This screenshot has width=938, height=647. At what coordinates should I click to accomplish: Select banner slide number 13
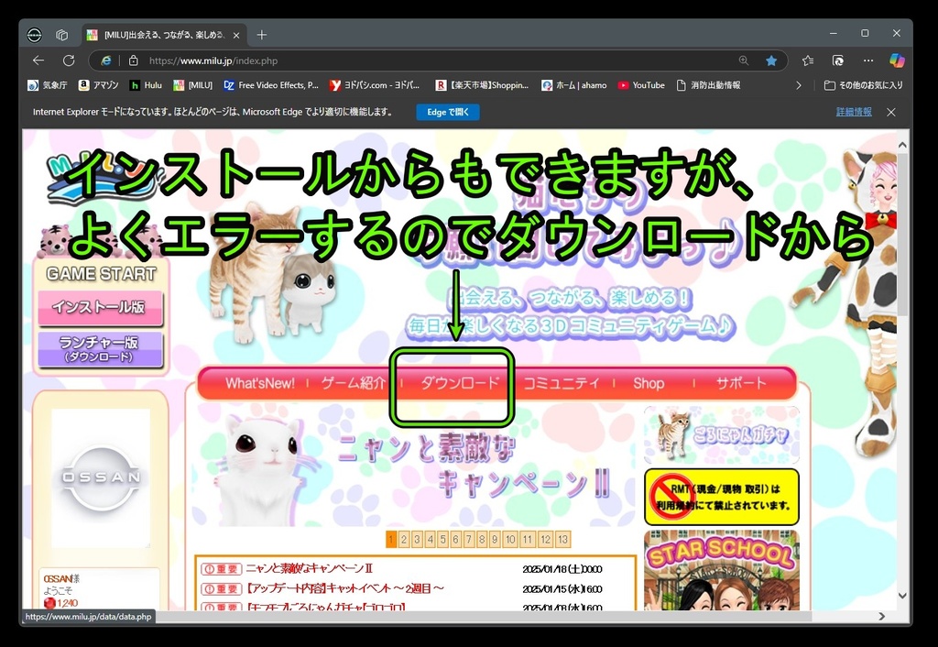coord(562,539)
